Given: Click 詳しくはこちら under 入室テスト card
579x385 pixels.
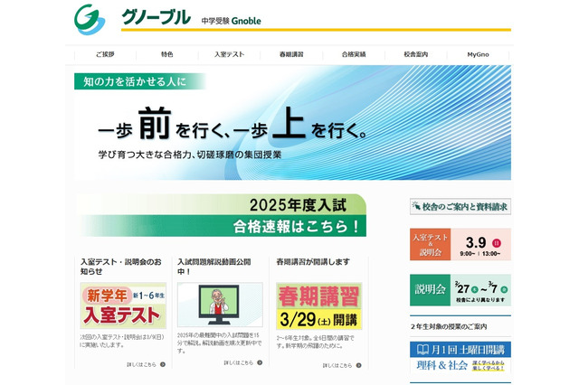Looking at the screenshot, I should click(141, 364).
